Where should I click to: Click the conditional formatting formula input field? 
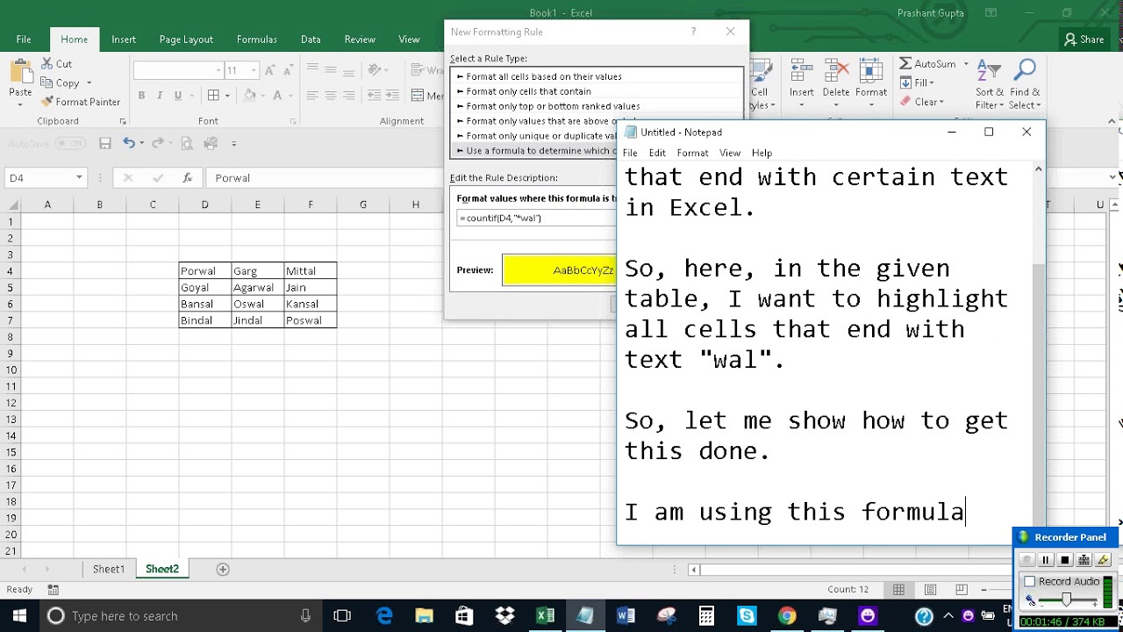pos(537,218)
